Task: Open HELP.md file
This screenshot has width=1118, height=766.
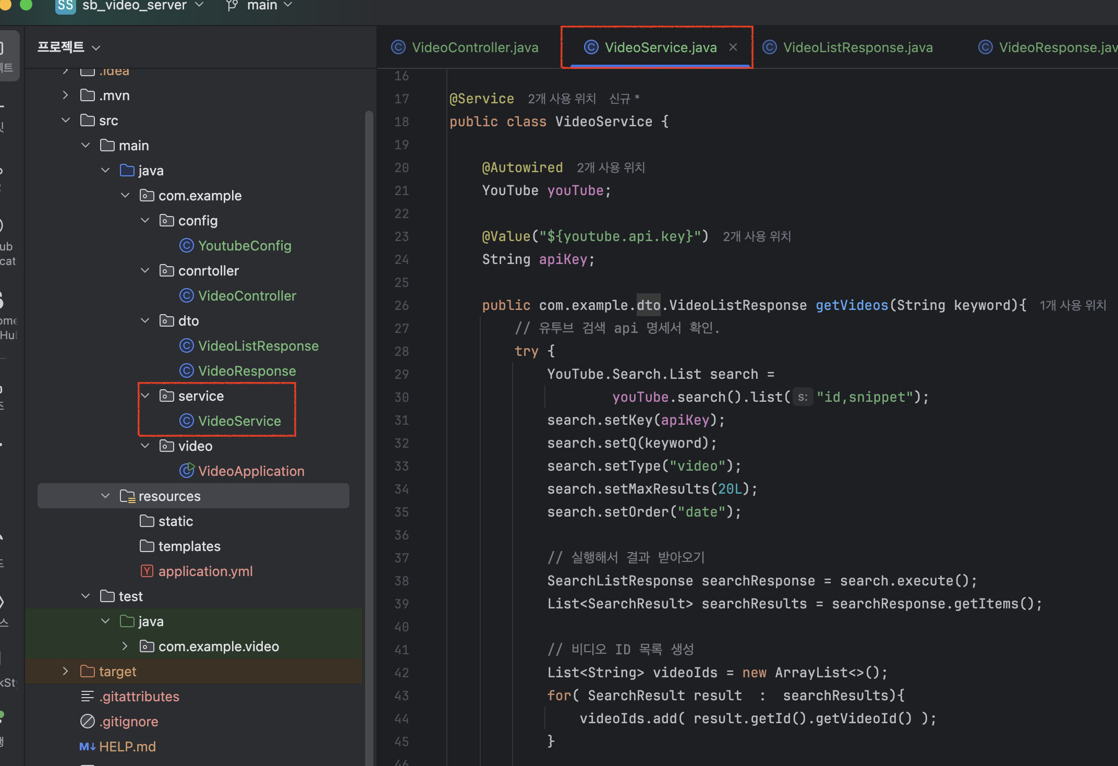Action: tap(127, 747)
